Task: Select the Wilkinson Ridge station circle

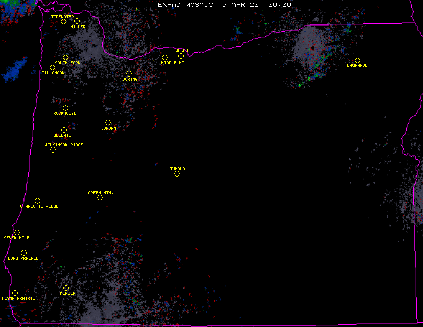Action: [x=53, y=149]
